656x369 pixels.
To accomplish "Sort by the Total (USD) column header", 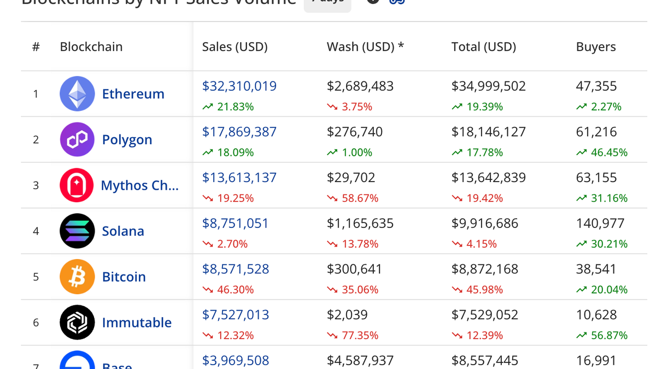I will coord(484,46).
